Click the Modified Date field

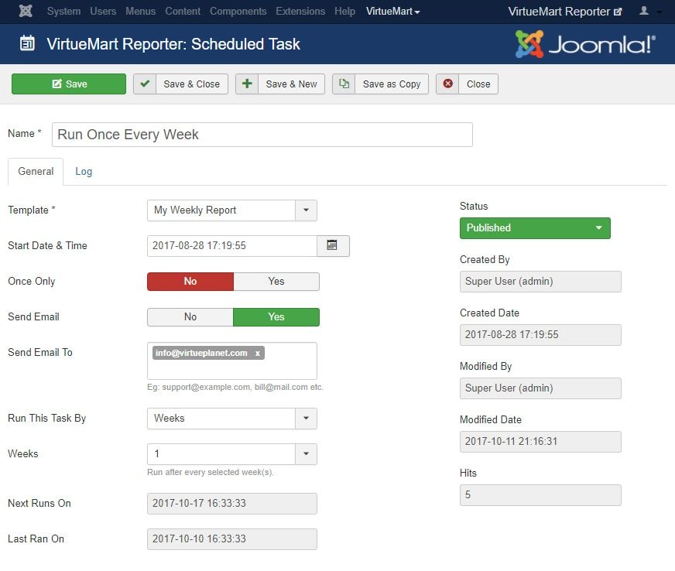pos(540,442)
